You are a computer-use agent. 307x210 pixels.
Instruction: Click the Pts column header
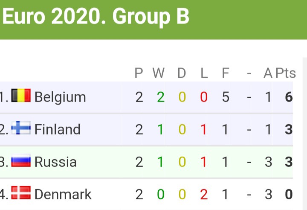pyautogui.click(x=285, y=73)
